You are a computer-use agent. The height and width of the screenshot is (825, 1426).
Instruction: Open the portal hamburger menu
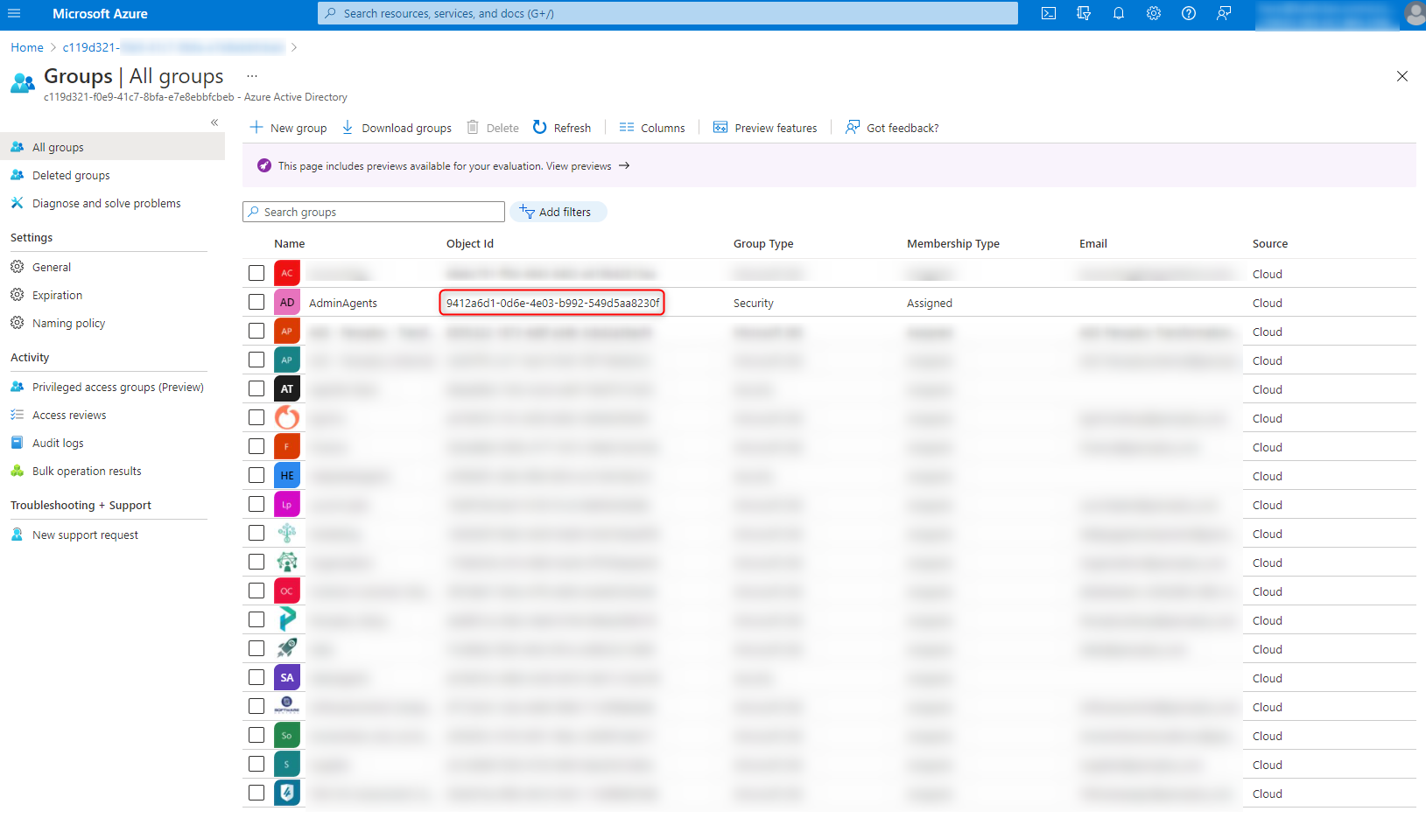(14, 13)
